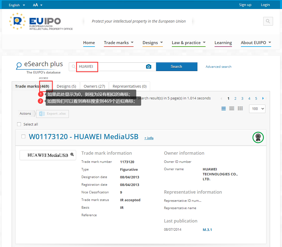Select the Trade marks (469) tab

pos(32,86)
